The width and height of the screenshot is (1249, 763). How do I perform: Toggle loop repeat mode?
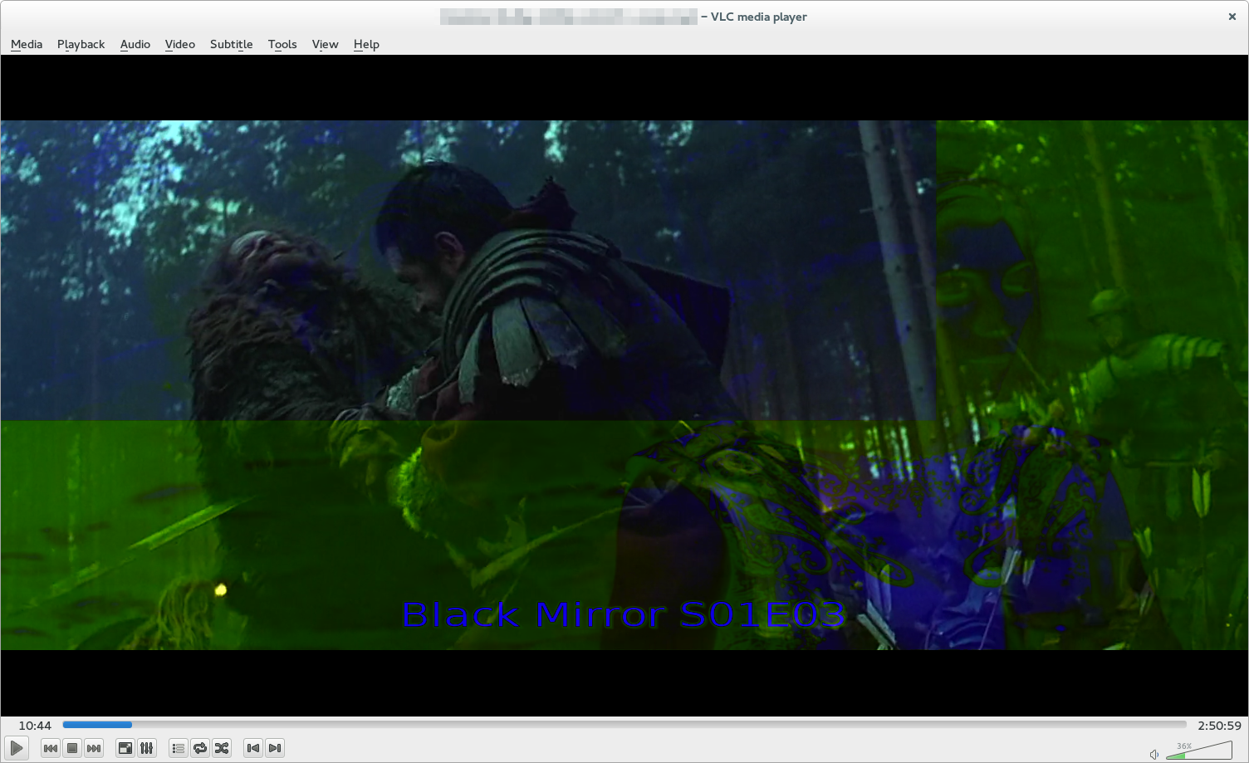click(199, 748)
